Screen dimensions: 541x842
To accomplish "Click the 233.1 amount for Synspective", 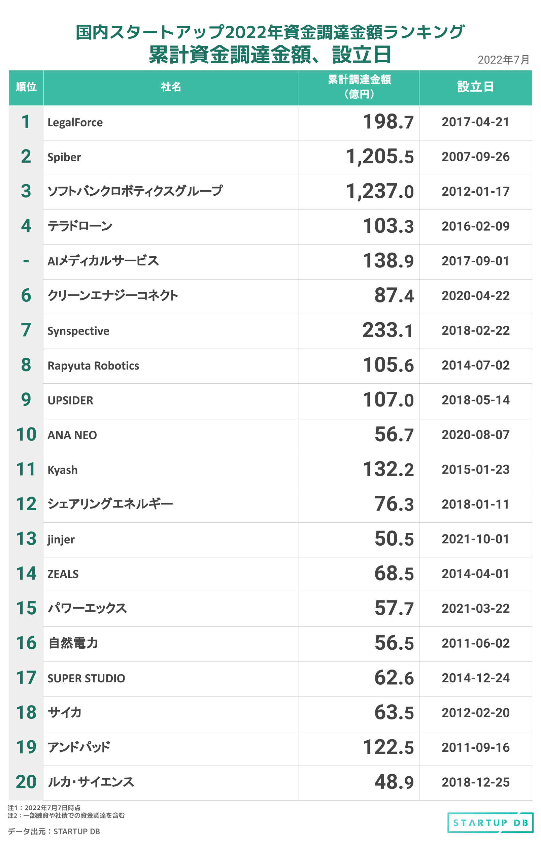I will pos(388,330).
